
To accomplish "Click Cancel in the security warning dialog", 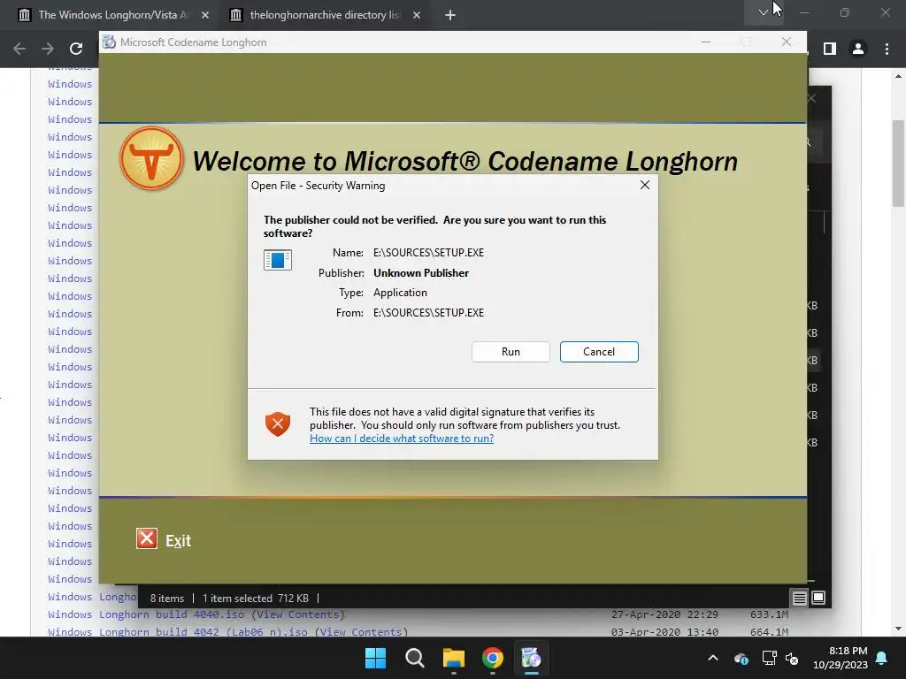I will pyautogui.click(x=599, y=352).
